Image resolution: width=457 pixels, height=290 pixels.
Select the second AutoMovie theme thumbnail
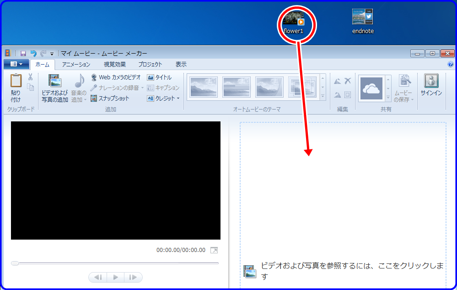click(x=237, y=87)
